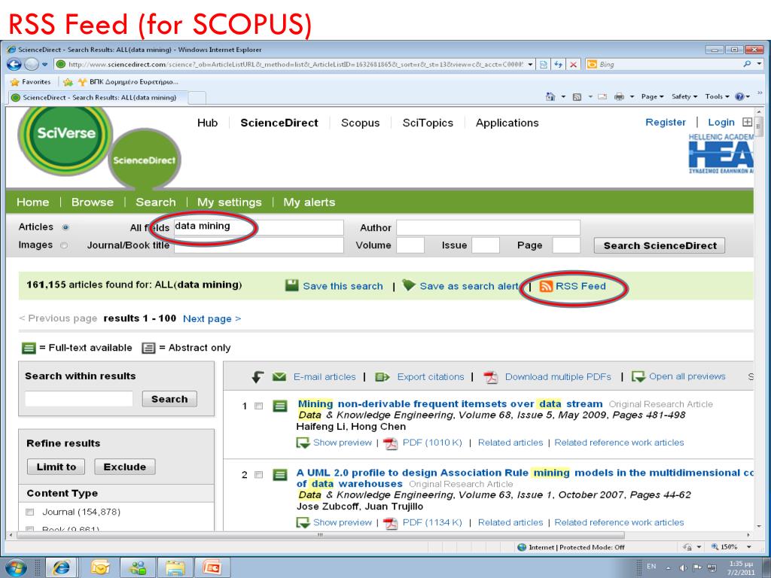Open the My alerts menu item

[x=309, y=202]
